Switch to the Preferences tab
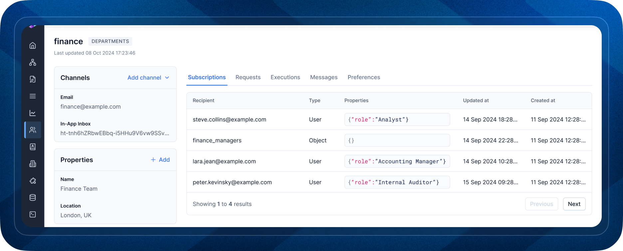The width and height of the screenshot is (623, 251). point(364,77)
